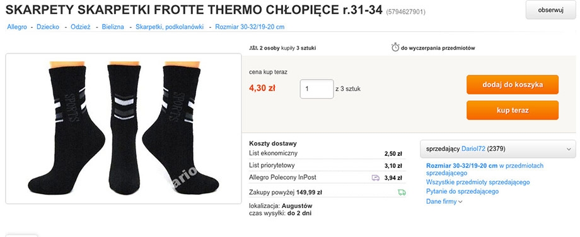Viewport: 580px width, 237px height.
Task: Expand the Dane firmy section
Action: [x=444, y=202]
